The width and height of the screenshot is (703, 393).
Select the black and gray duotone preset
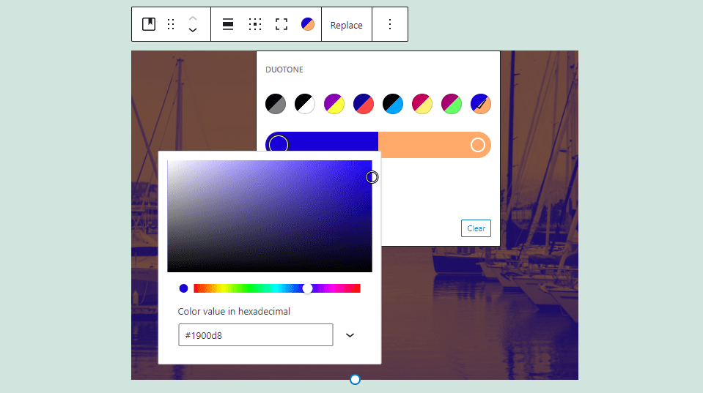tap(276, 104)
